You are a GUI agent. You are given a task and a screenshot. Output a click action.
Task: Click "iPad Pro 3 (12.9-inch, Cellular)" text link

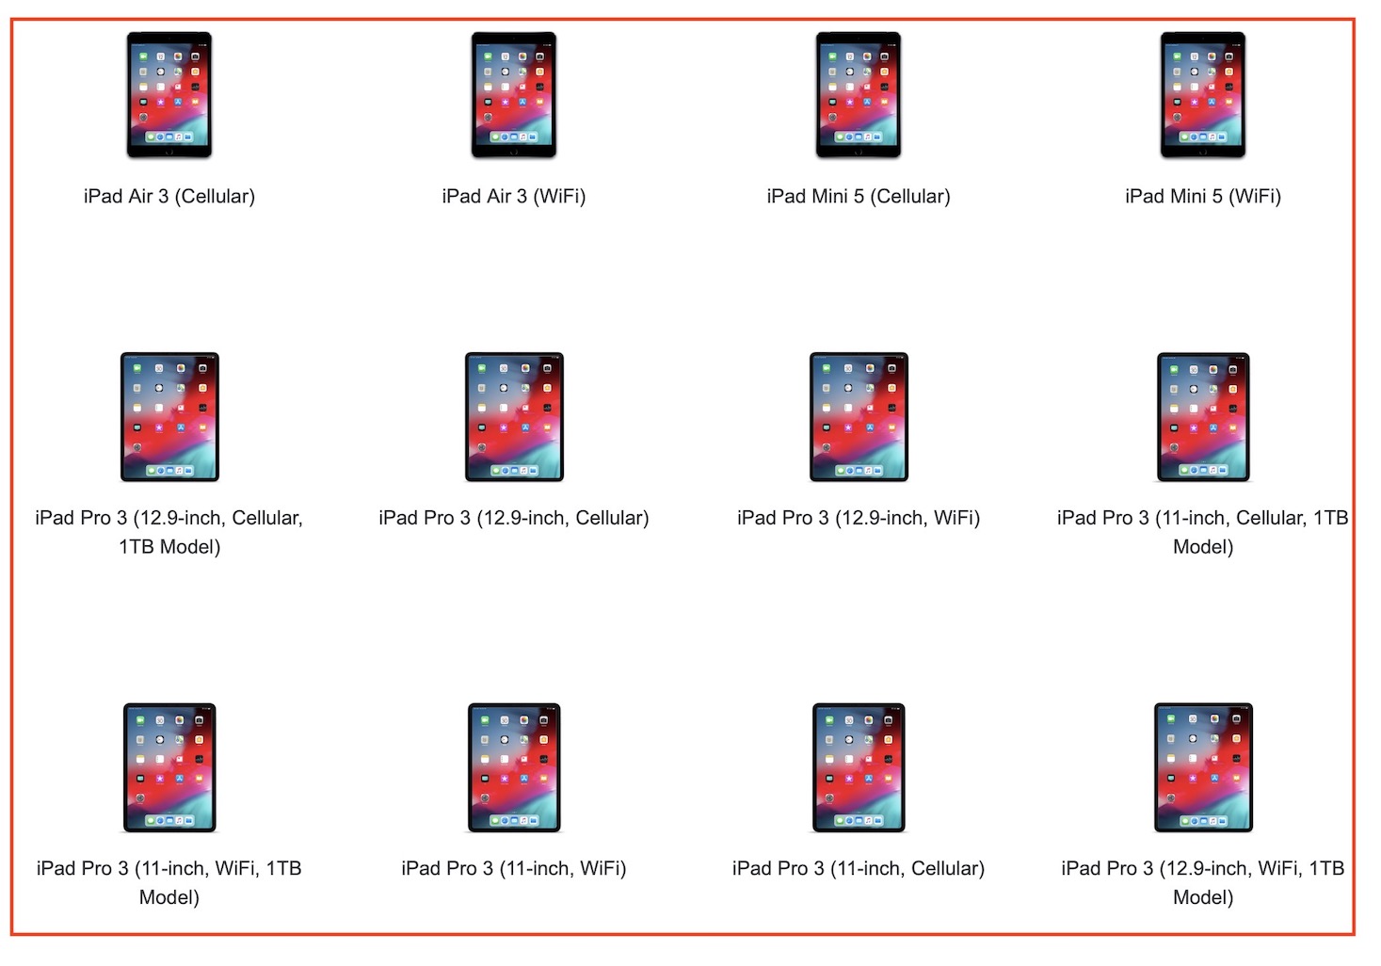point(514,518)
